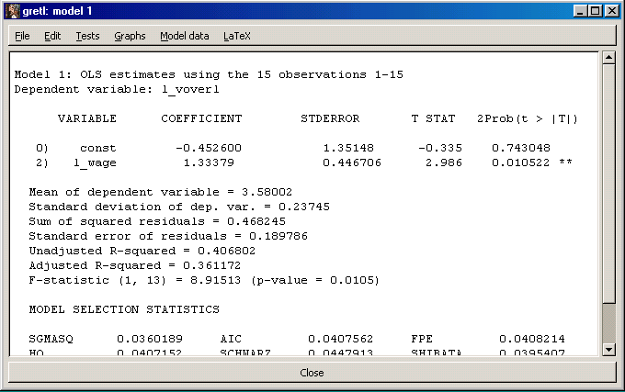The width and height of the screenshot is (625, 392).
Task: Click the gretl icon in title bar
Action: (12, 11)
